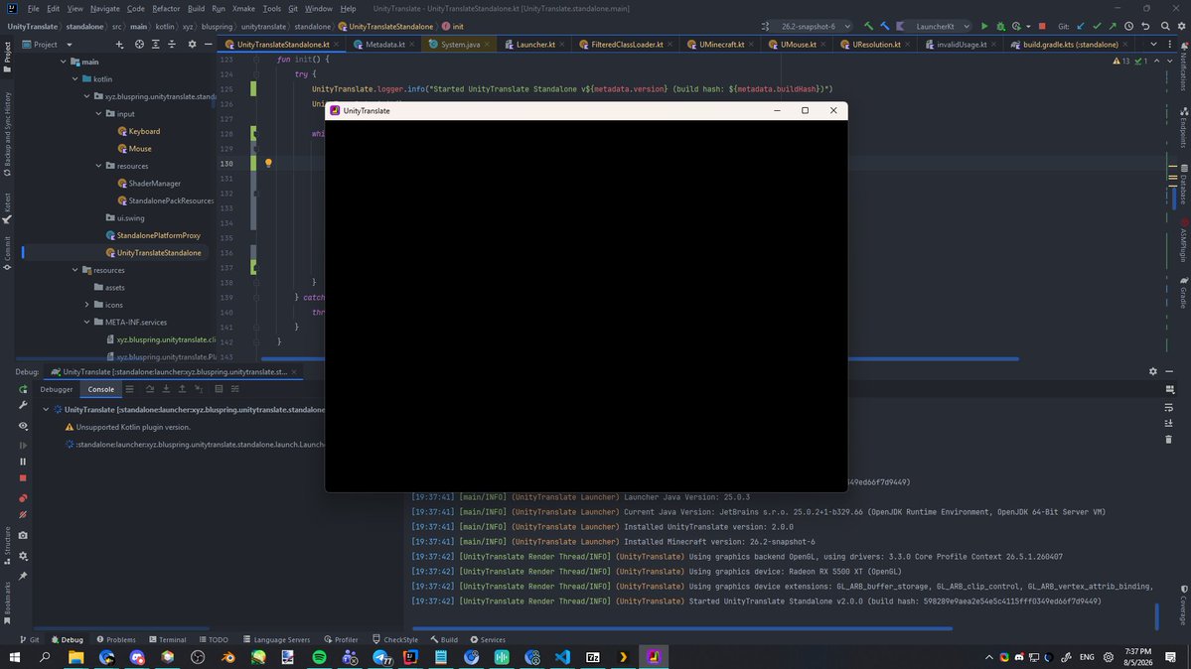Click Git Update Project blue arrow

tap(1081, 26)
